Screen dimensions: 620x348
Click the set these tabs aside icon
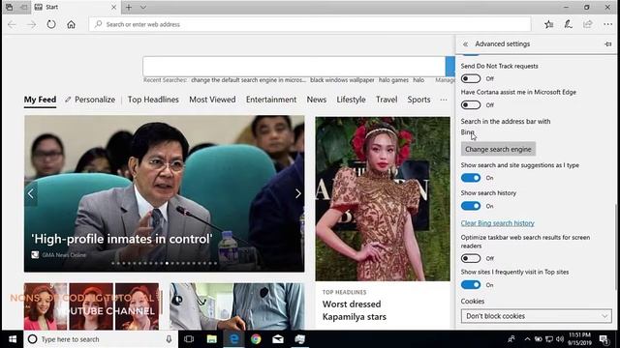[23, 7]
